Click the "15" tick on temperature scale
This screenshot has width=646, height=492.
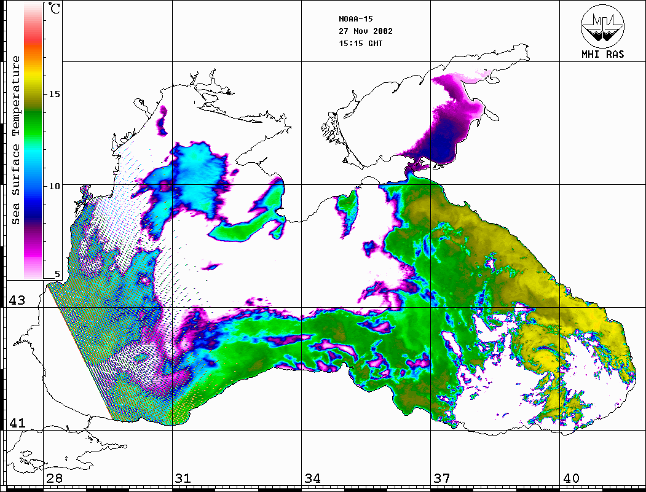[x=54, y=94]
